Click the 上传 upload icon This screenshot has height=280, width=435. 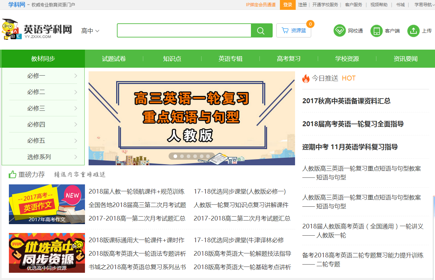click(x=413, y=31)
